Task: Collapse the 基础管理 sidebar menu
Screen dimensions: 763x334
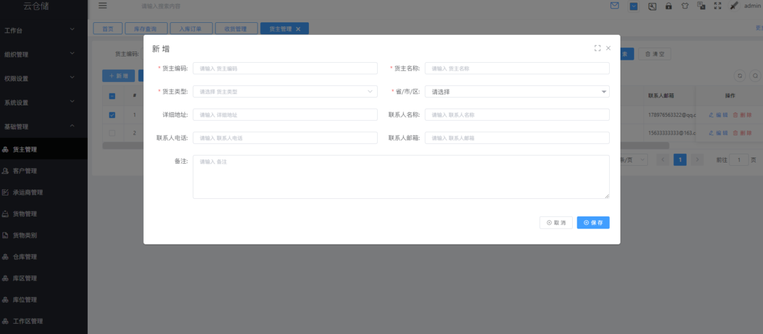Action: click(44, 126)
